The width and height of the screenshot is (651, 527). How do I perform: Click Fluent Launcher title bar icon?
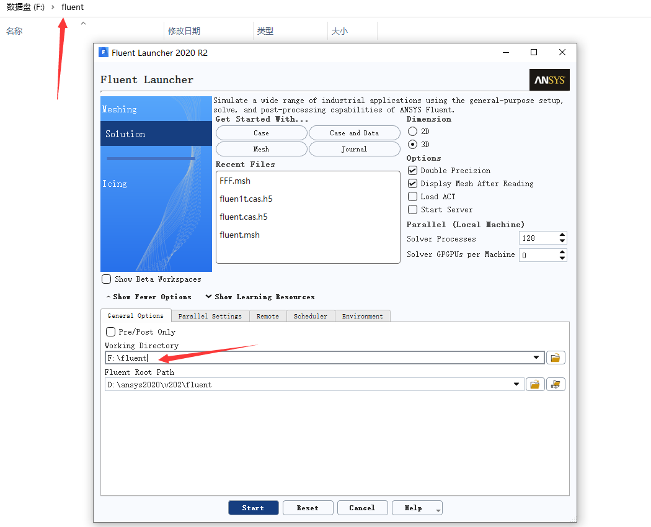click(x=104, y=52)
